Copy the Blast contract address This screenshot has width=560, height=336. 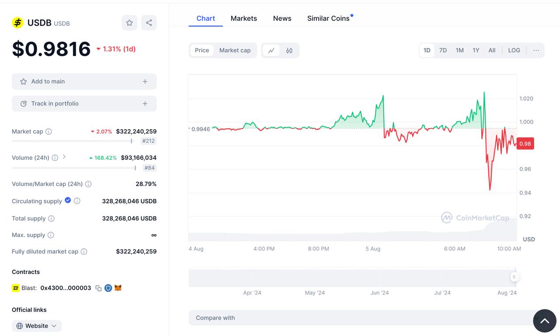point(98,288)
